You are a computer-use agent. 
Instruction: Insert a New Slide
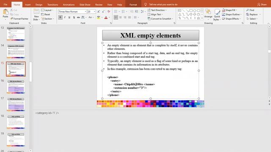click(x=36, y=15)
